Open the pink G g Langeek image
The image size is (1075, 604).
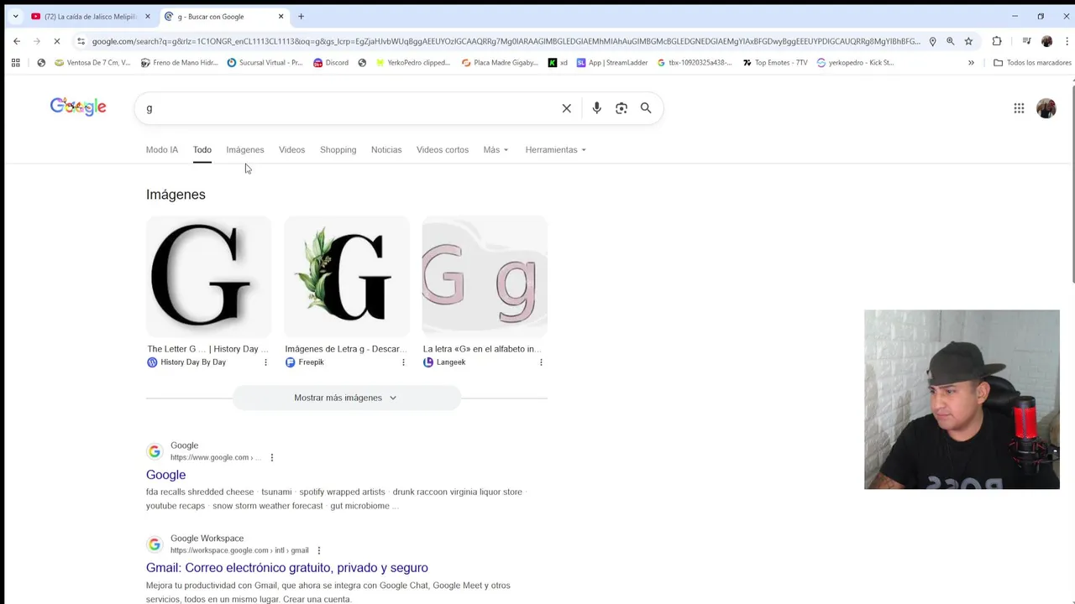[485, 276]
